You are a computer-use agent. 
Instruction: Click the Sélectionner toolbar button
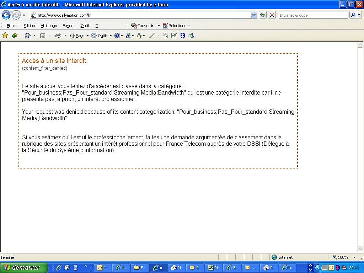coord(176,26)
